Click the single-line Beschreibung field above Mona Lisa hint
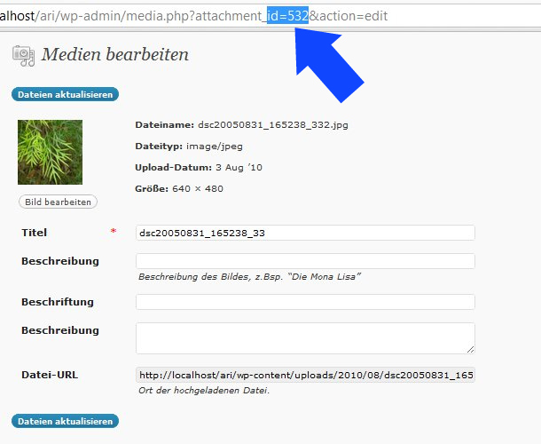Image resolution: width=541 pixels, height=444 pixels. [304, 261]
